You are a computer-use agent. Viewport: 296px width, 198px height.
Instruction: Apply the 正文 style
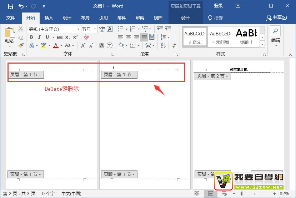pos(195,37)
